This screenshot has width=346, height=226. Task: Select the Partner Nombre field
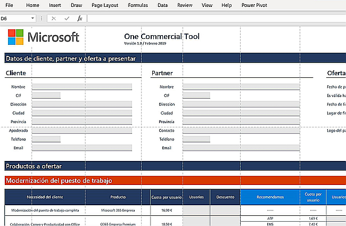241,86
